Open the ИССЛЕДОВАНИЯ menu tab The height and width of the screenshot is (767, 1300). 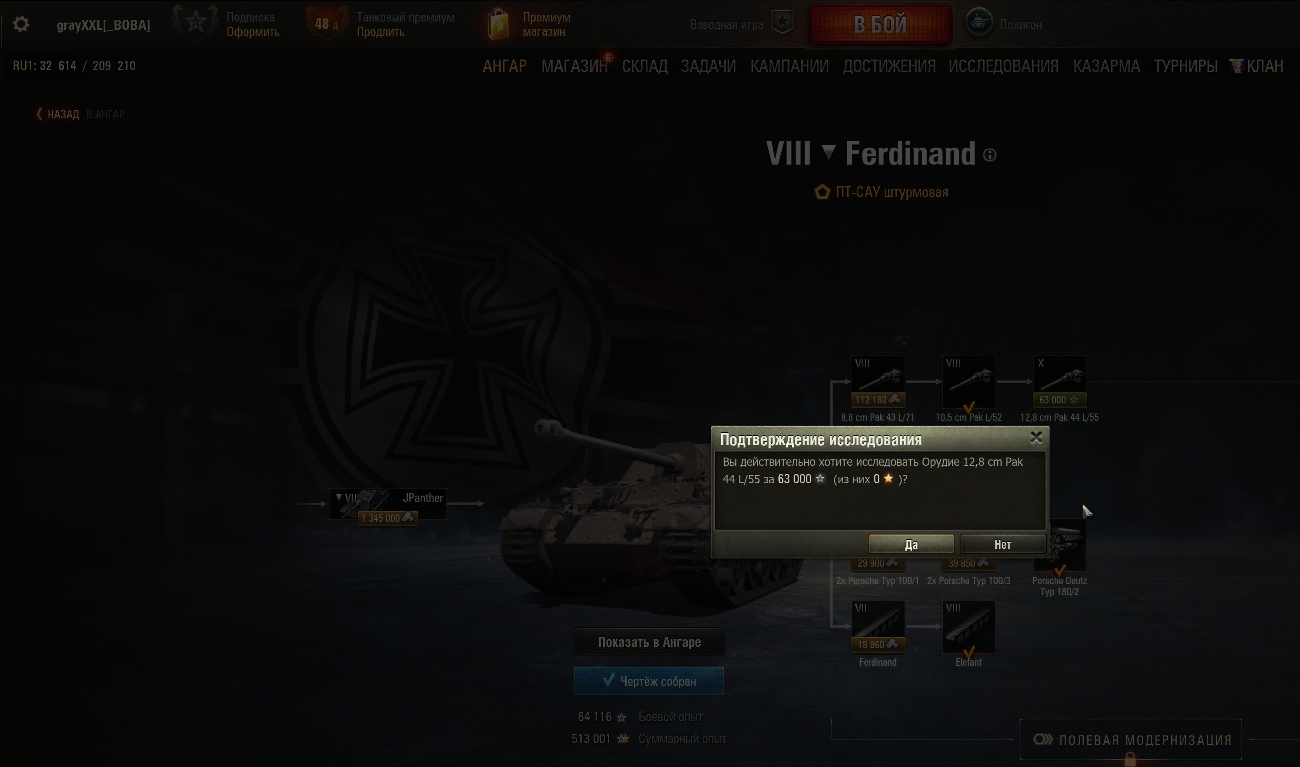(1003, 66)
